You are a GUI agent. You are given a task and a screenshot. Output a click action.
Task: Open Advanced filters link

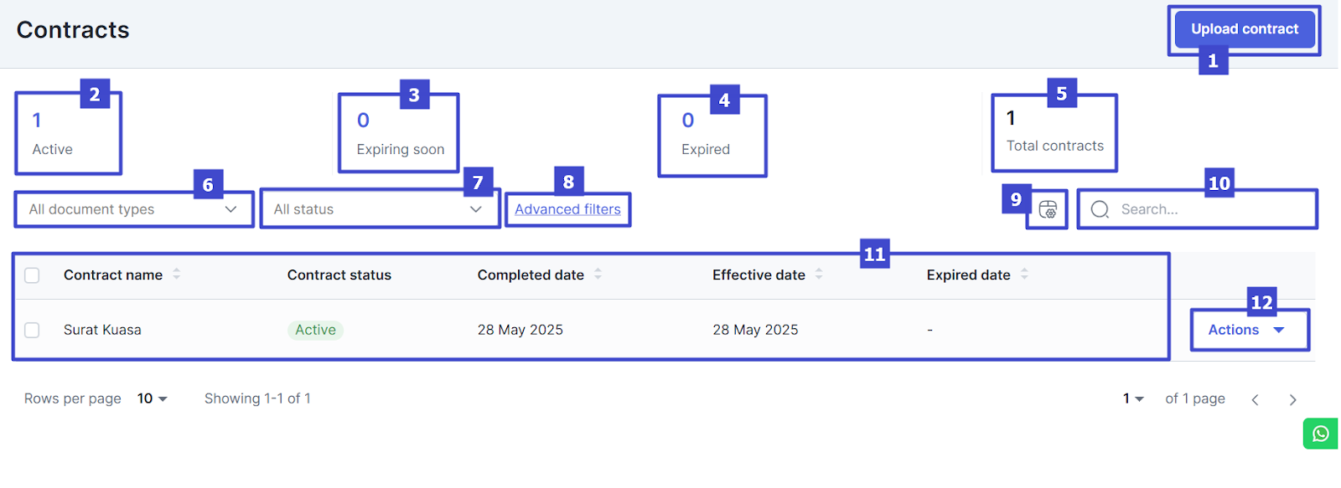pos(567,209)
